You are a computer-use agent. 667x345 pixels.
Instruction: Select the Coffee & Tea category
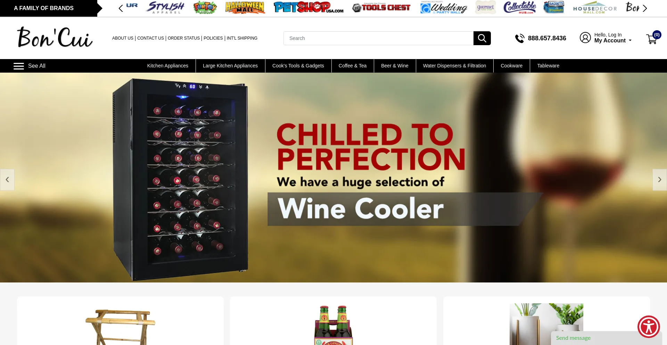pyautogui.click(x=353, y=66)
